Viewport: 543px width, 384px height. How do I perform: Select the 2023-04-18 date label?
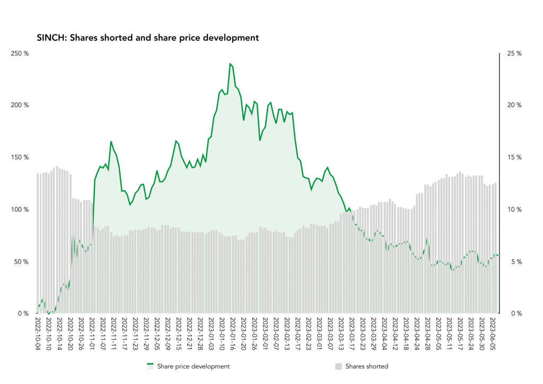pyautogui.click(x=407, y=334)
